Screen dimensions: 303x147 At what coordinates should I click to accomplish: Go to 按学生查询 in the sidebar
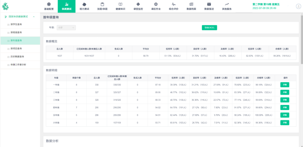(20, 25)
